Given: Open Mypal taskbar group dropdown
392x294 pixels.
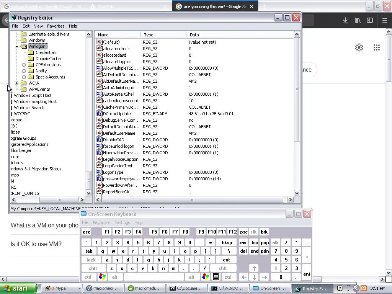Looking at the screenshot, I should point(80,289).
